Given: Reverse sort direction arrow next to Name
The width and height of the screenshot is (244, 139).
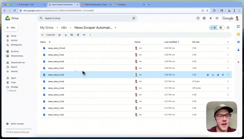Looking at the screenshot, I should coord(50,42).
